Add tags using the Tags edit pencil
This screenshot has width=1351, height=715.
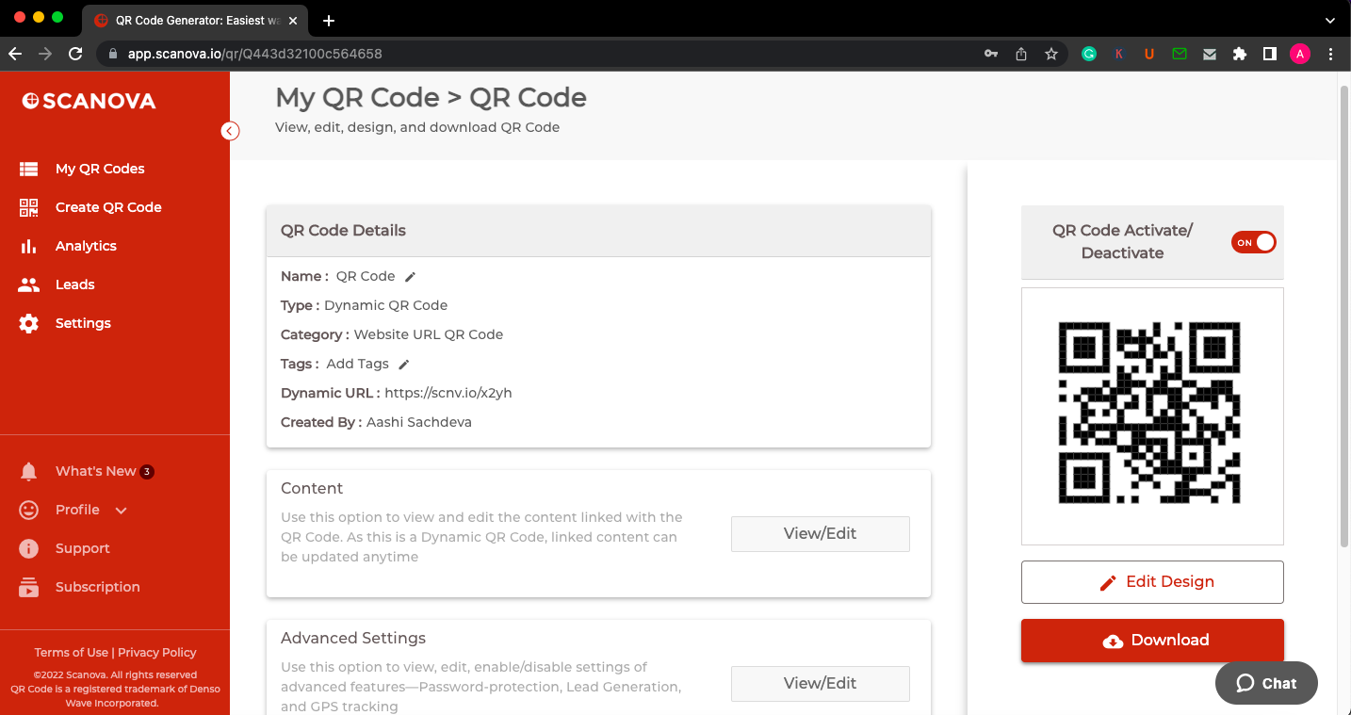(403, 364)
